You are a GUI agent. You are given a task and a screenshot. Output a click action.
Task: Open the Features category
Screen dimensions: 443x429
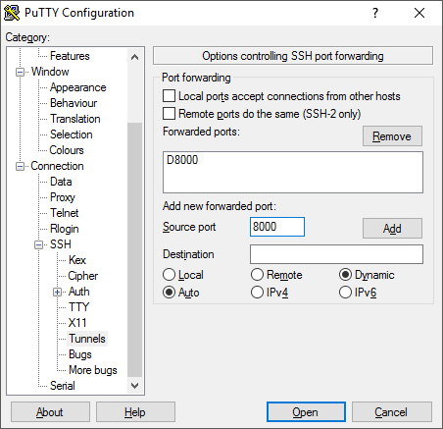[x=70, y=56]
